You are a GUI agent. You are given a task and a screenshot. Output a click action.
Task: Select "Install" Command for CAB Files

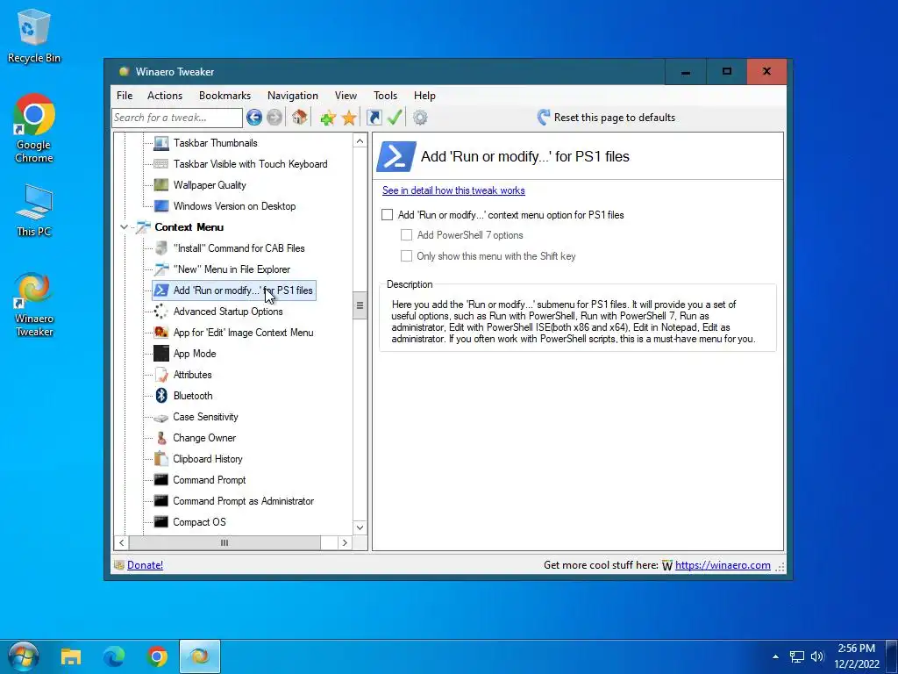tap(239, 248)
